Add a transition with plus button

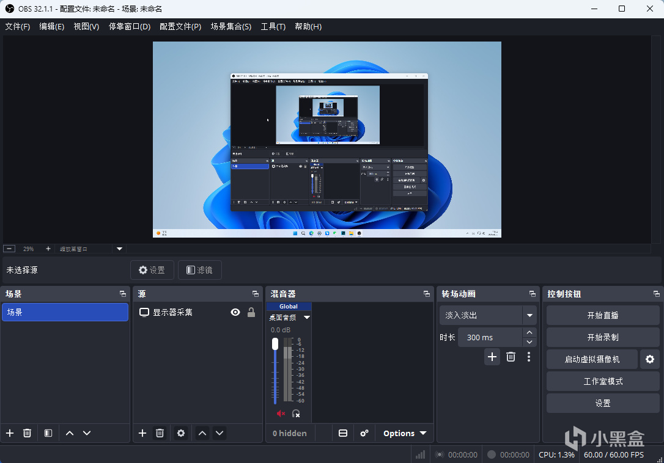[x=492, y=357]
